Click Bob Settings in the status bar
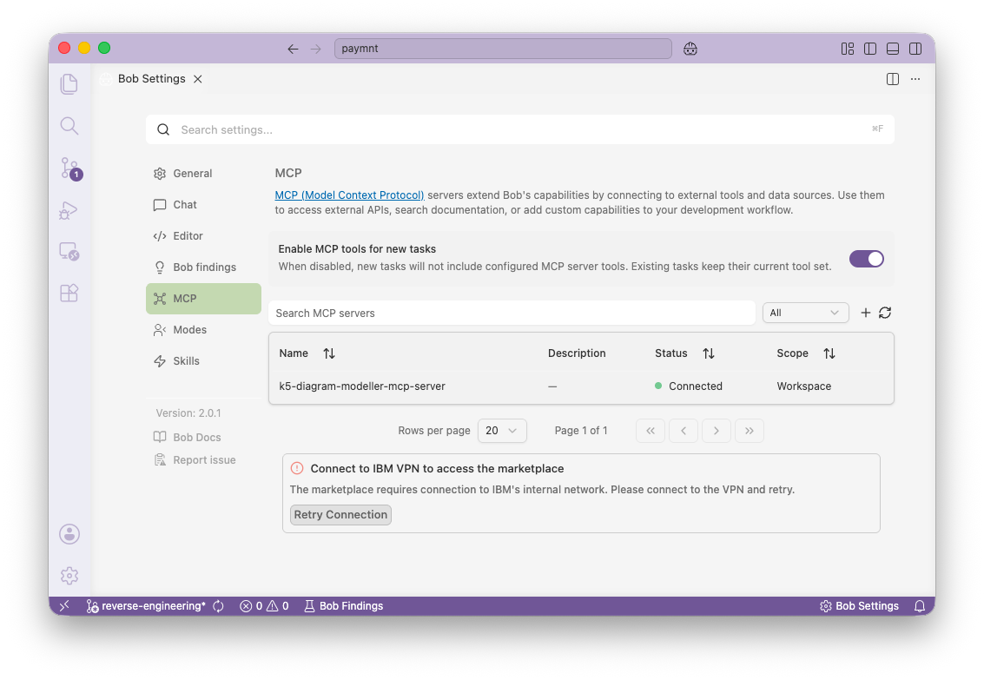Viewport: 984px width, 680px height. [x=859, y=606]
